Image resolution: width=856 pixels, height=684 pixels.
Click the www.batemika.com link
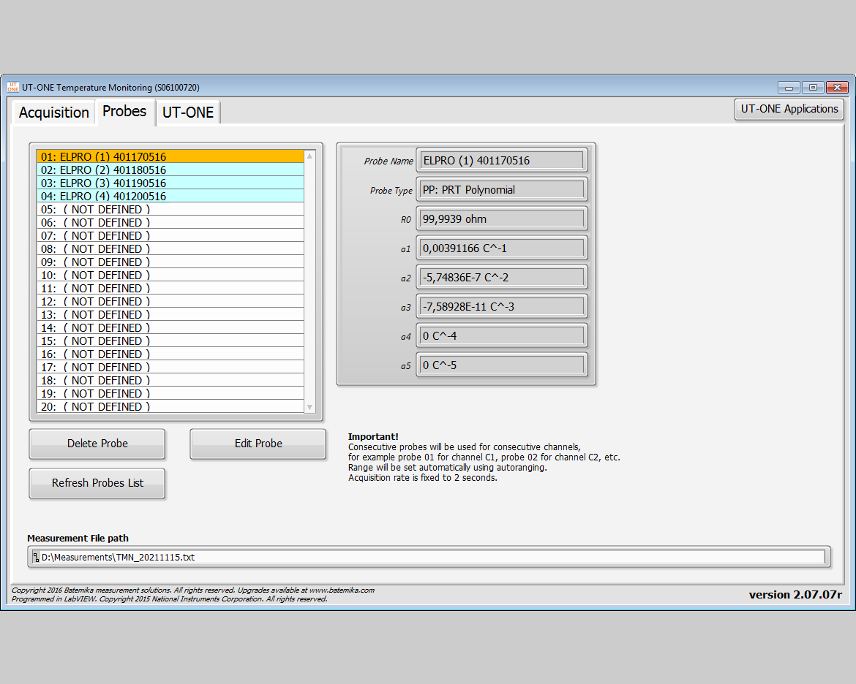click(341, 590)
